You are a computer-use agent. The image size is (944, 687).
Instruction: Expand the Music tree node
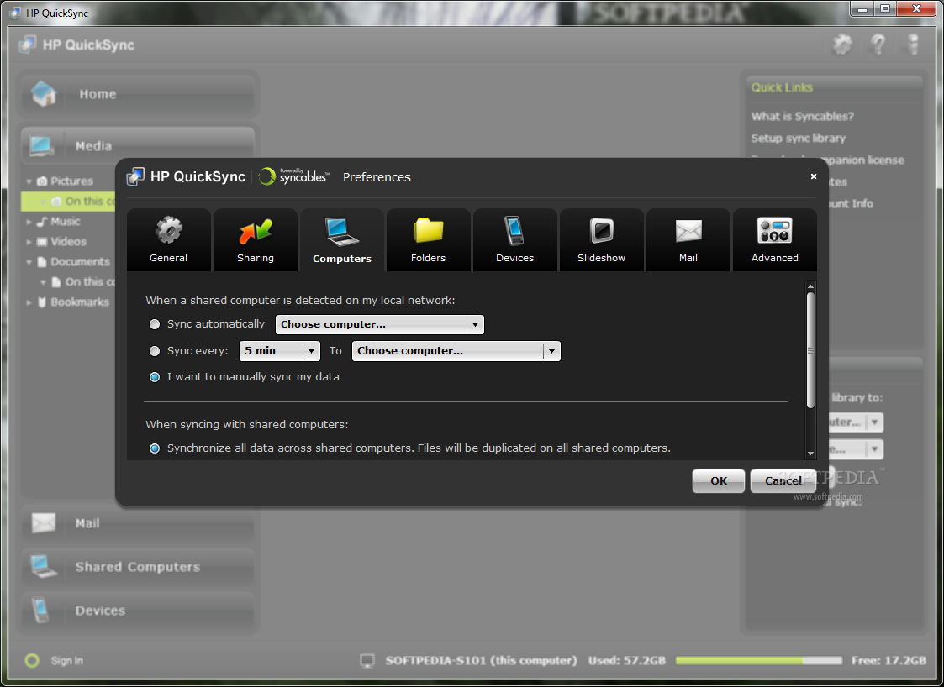pos(29,222)
